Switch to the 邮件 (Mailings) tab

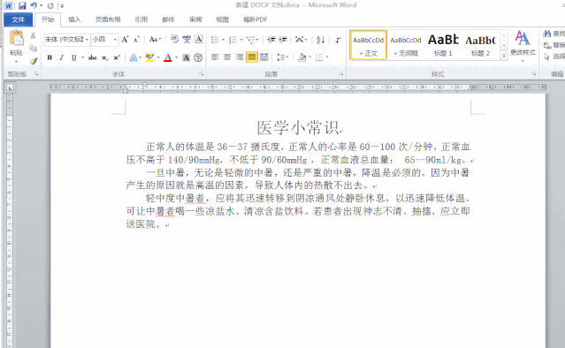click(x=168, y=19)
